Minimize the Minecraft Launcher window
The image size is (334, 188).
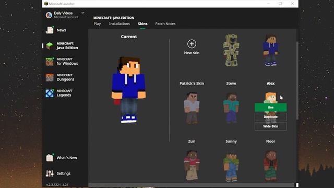268,4
